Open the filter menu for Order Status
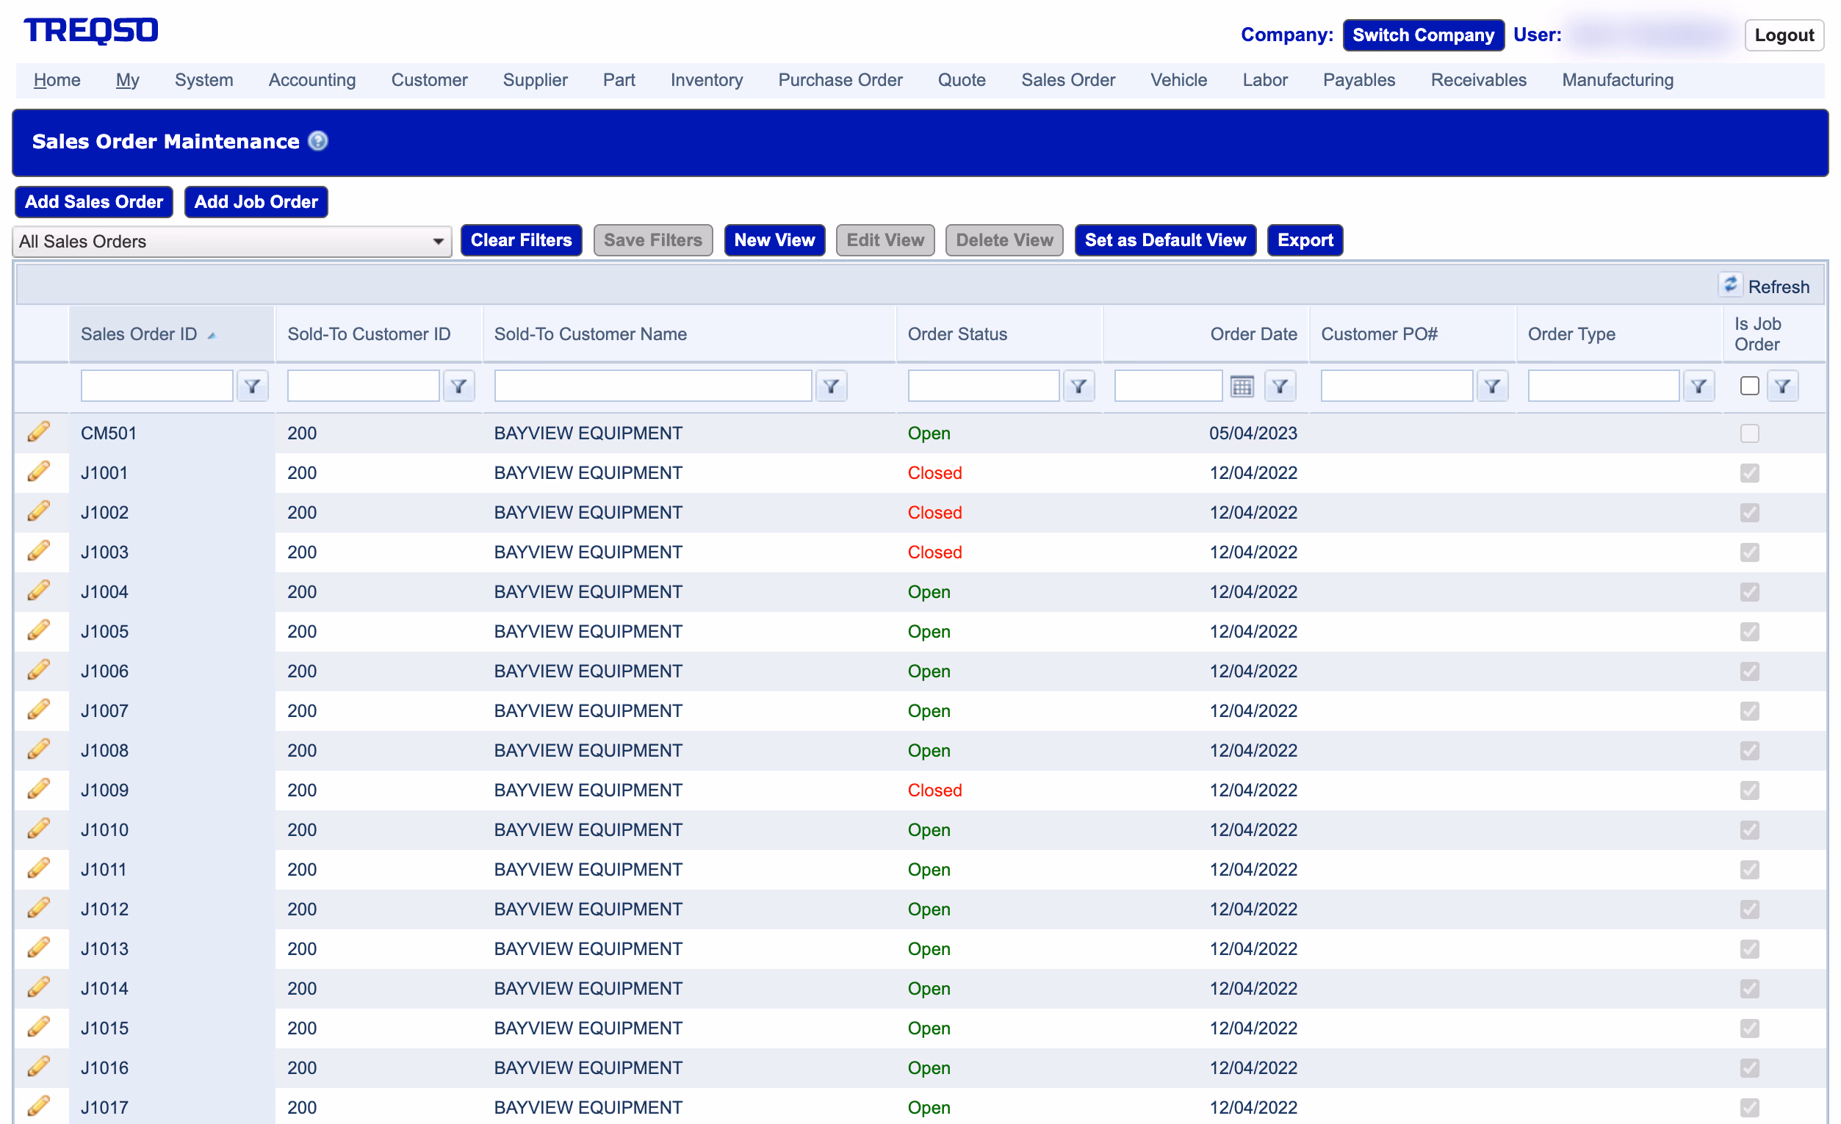The height and width of the screenshot is (1124, 1841). [1078, 386]
